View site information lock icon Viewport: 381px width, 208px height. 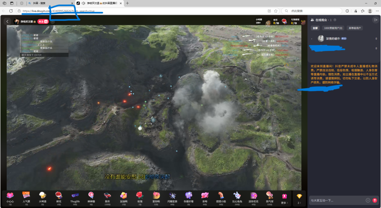[19, 11]
